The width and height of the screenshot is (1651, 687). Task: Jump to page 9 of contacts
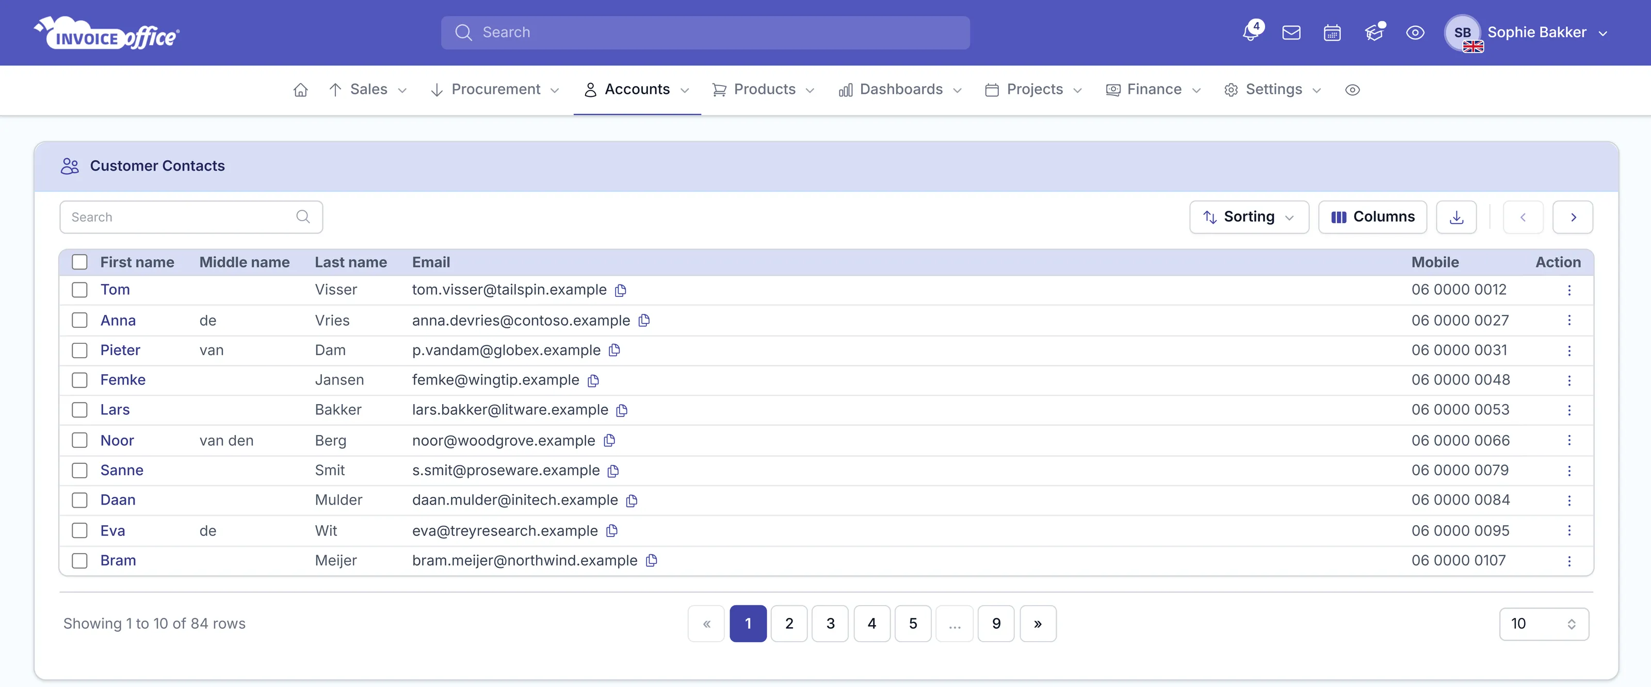pyautogui.click(x=996, y=624)
